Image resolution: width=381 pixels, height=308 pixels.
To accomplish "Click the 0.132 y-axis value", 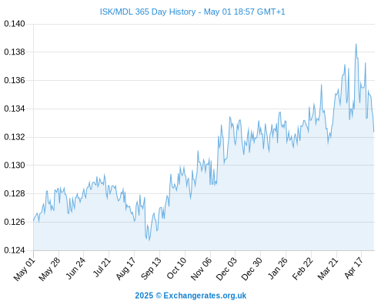I will coord(15,137).
